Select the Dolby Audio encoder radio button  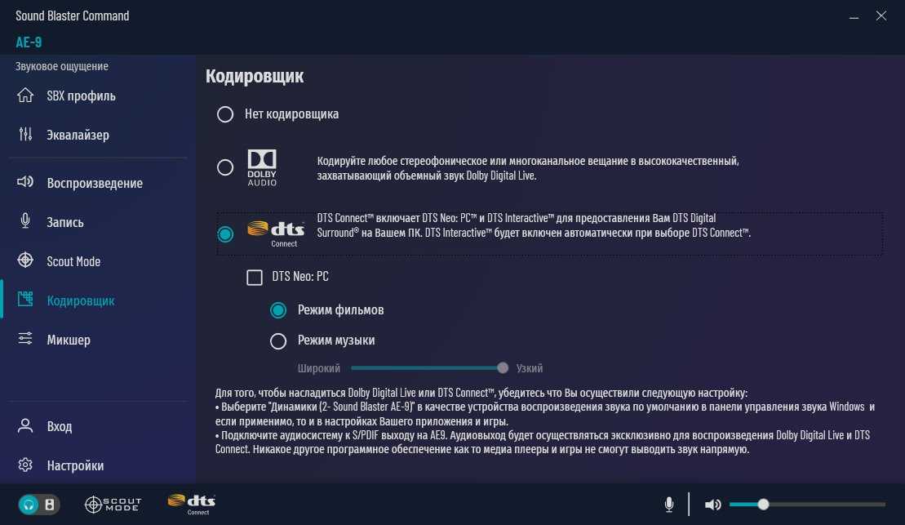pyautogui.click(x=225, y=167)
